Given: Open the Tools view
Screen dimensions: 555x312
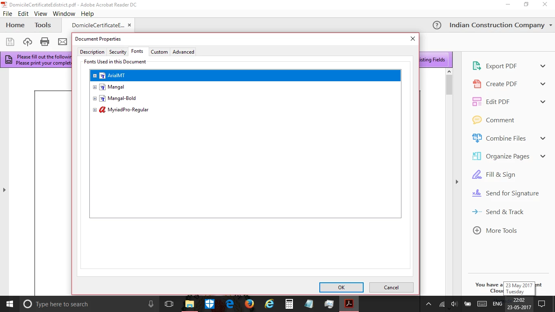Looking at the screenshot, I should pos(43,25).
